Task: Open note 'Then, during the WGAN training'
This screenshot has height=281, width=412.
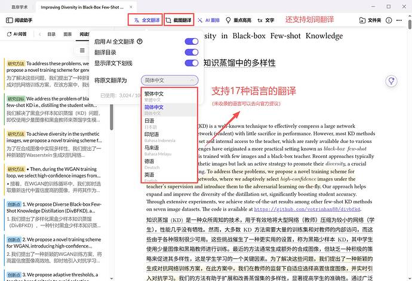Action: point(53,179)
